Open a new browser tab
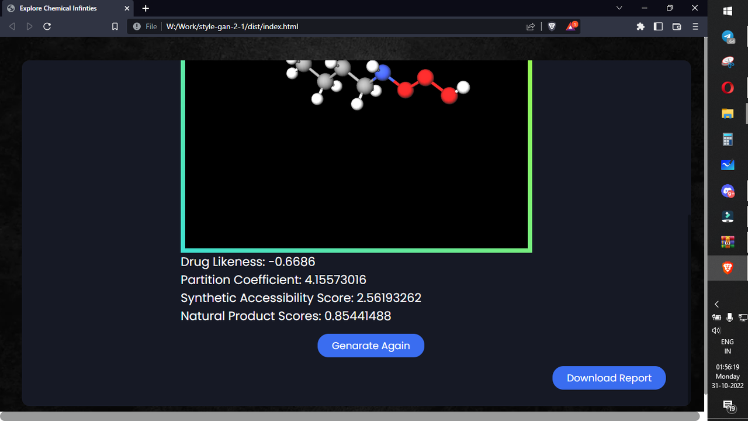Viewport: 748px width, 421px height. 146,8
